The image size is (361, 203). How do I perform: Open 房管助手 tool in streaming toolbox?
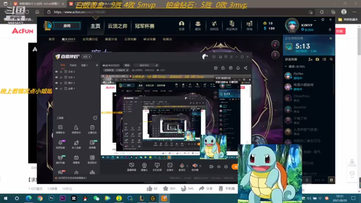tap(76, 129)
